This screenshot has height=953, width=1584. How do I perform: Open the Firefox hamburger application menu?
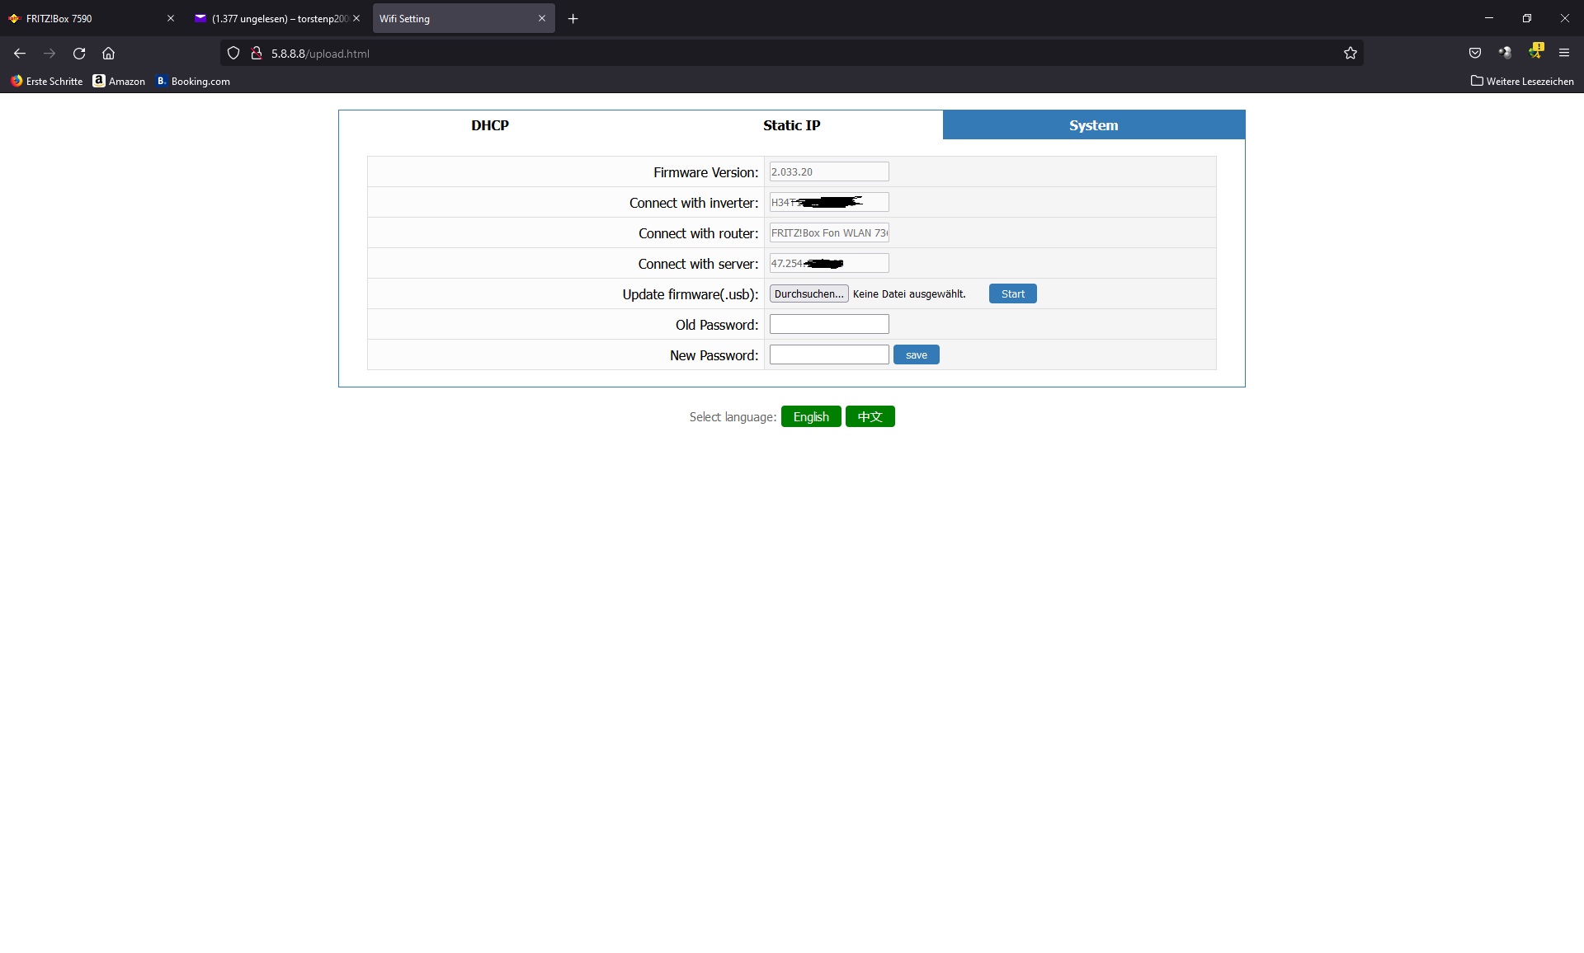[x=1563, y=53]
